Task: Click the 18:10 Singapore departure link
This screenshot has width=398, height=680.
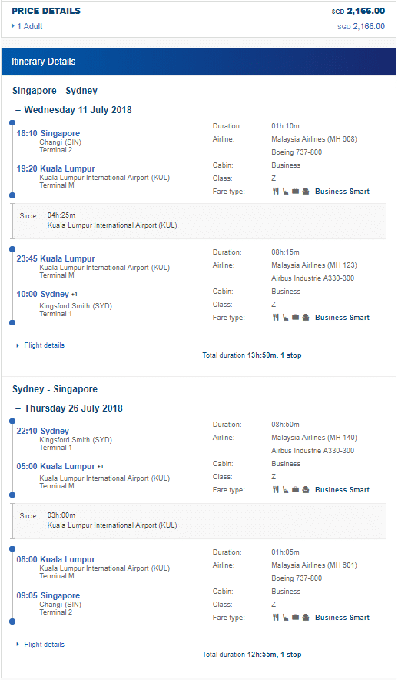Action: coord(48,133)
